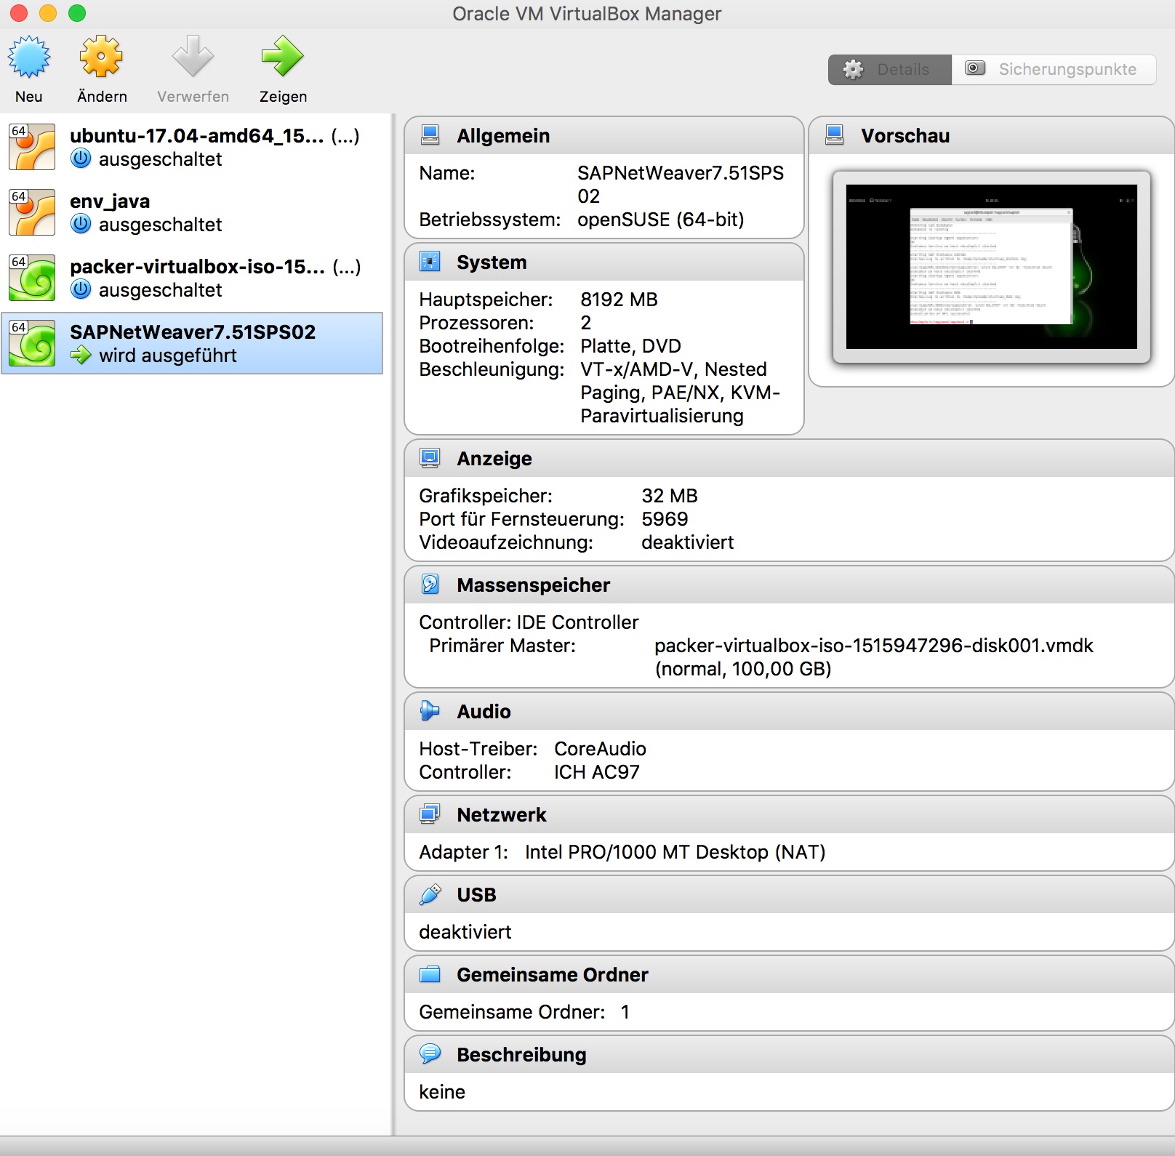Click the Gemeinsame Ordner folder icon
1175x1156 pixels.
(x=430, y=974)
